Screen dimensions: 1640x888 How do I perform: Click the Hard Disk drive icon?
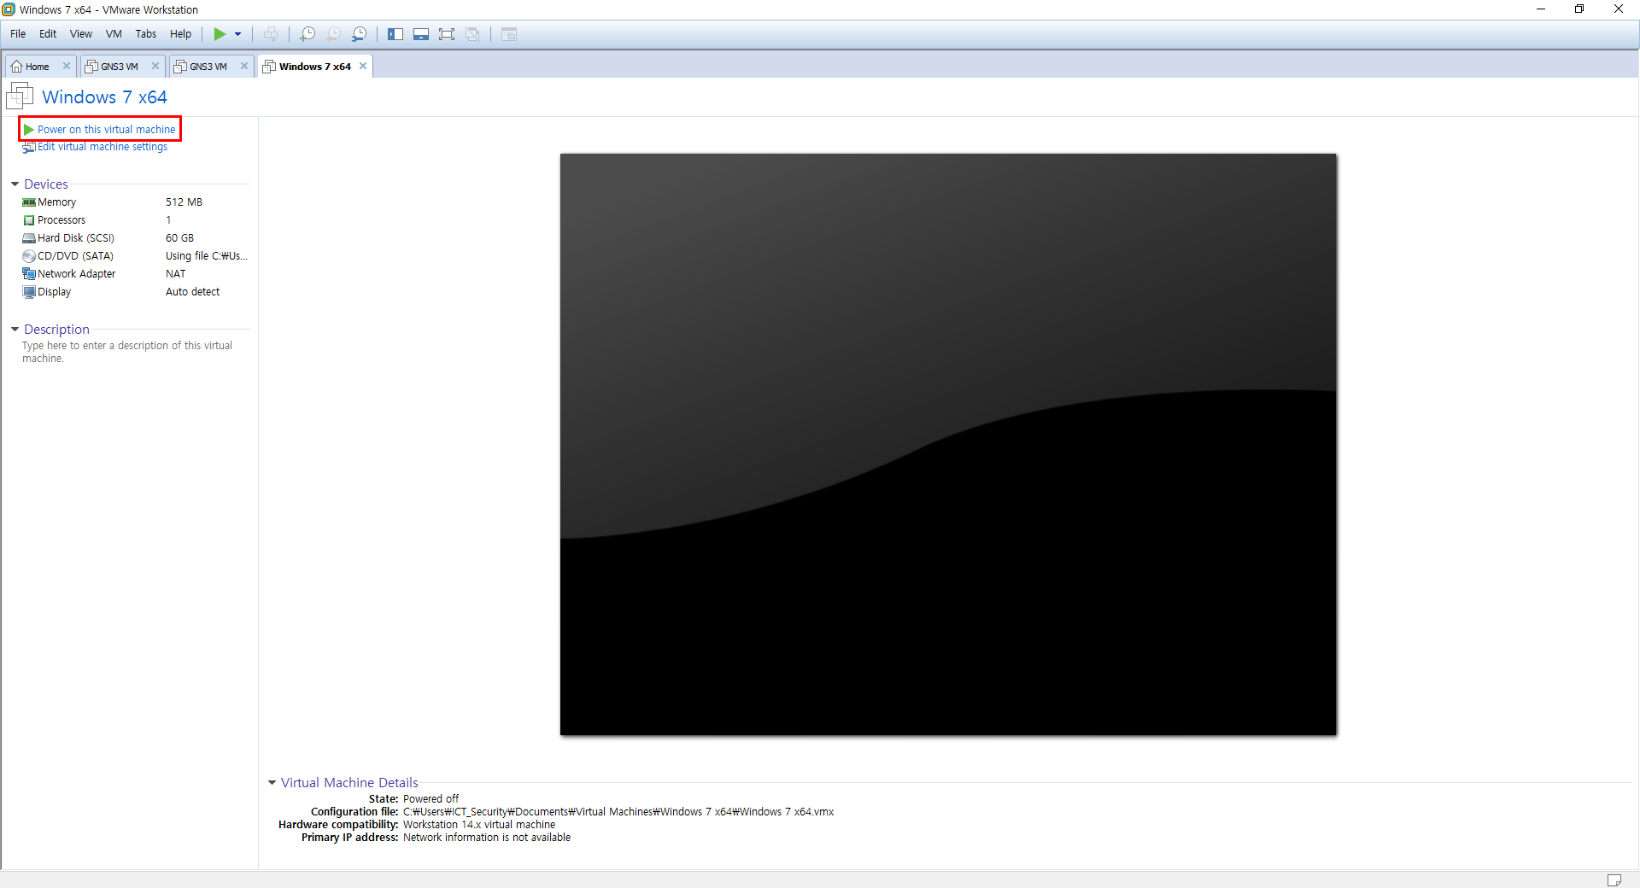point(29,238)
